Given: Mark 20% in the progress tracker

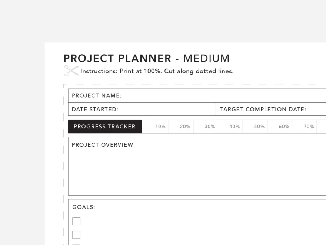Looking at the screenshot, I should (x=181, y=127).
